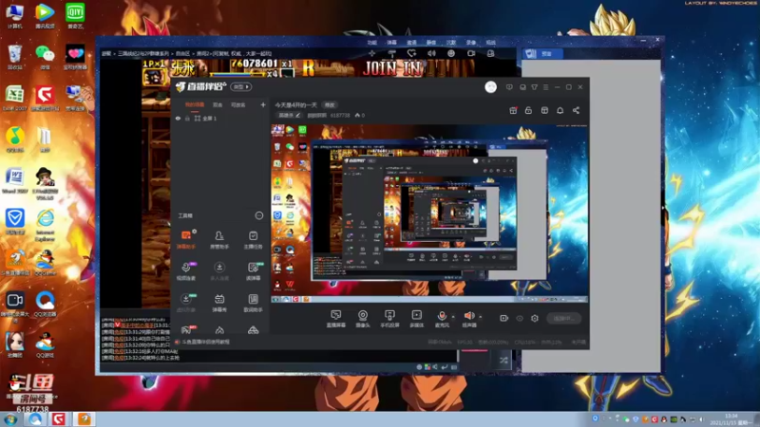This screenshot has width=760, height=427.
Task: Switch to the 我的场景 scenes tab
Action: click(x=195, y=105)
